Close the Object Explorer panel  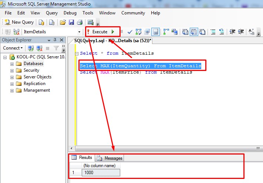[x=61, y=40]
